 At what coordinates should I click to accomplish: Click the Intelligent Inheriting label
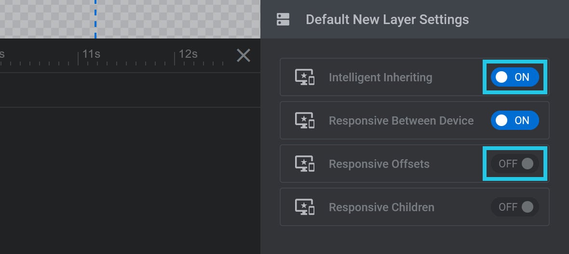[x=380, y=77]
